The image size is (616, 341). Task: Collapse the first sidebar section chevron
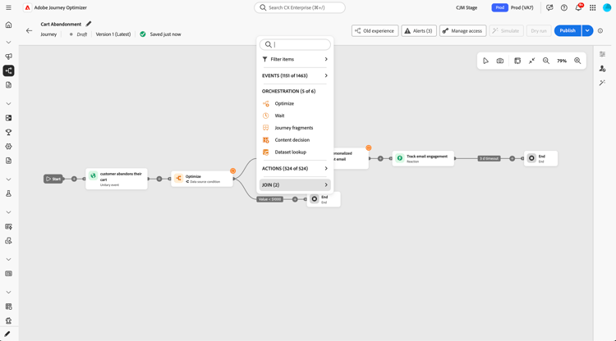point(8,43)
